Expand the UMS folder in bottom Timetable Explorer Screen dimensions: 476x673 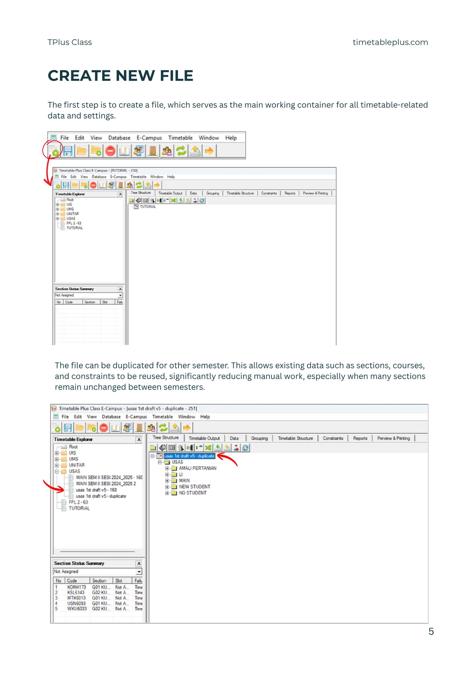57,459
